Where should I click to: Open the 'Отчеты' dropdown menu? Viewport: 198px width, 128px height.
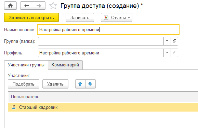117,17
